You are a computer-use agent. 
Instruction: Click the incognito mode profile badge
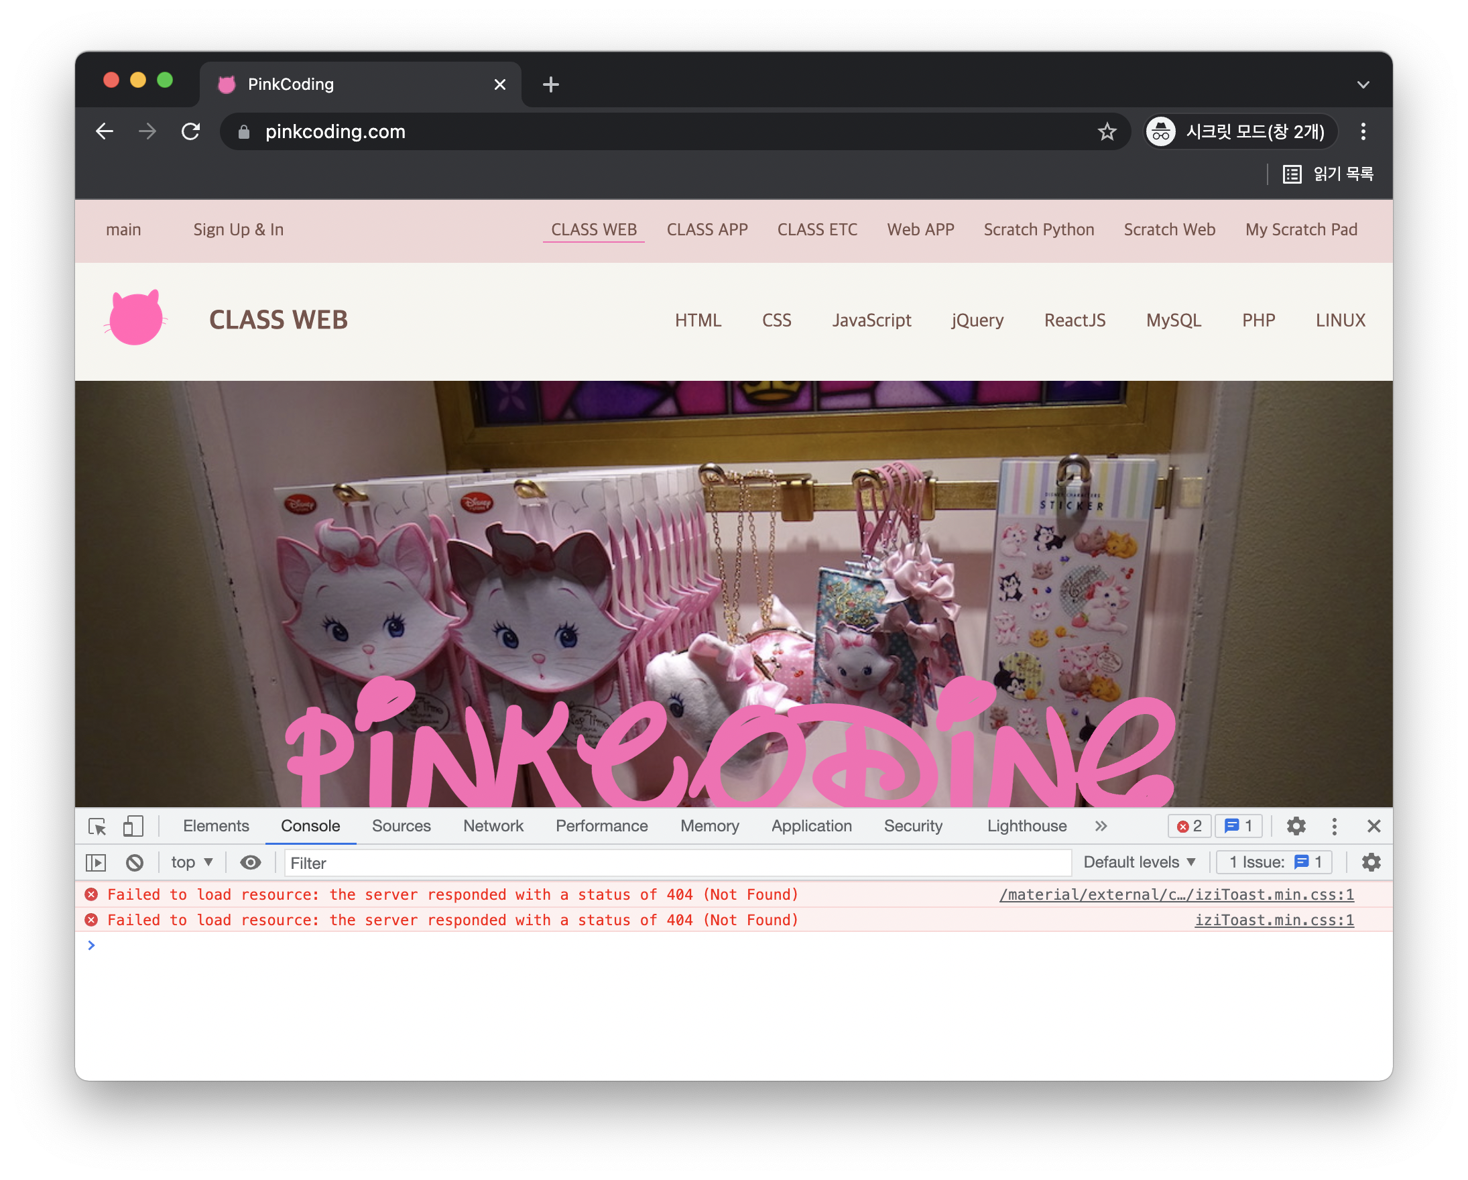(x=1240, y=131)
